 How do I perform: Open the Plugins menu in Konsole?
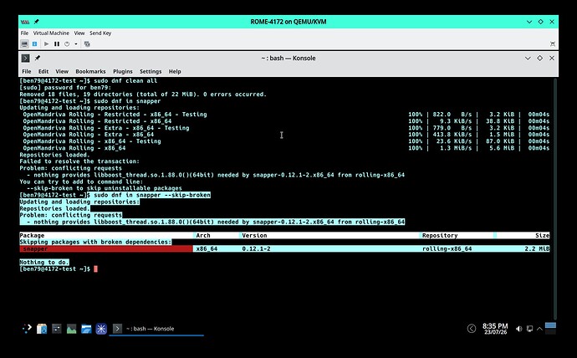(123, 71)
